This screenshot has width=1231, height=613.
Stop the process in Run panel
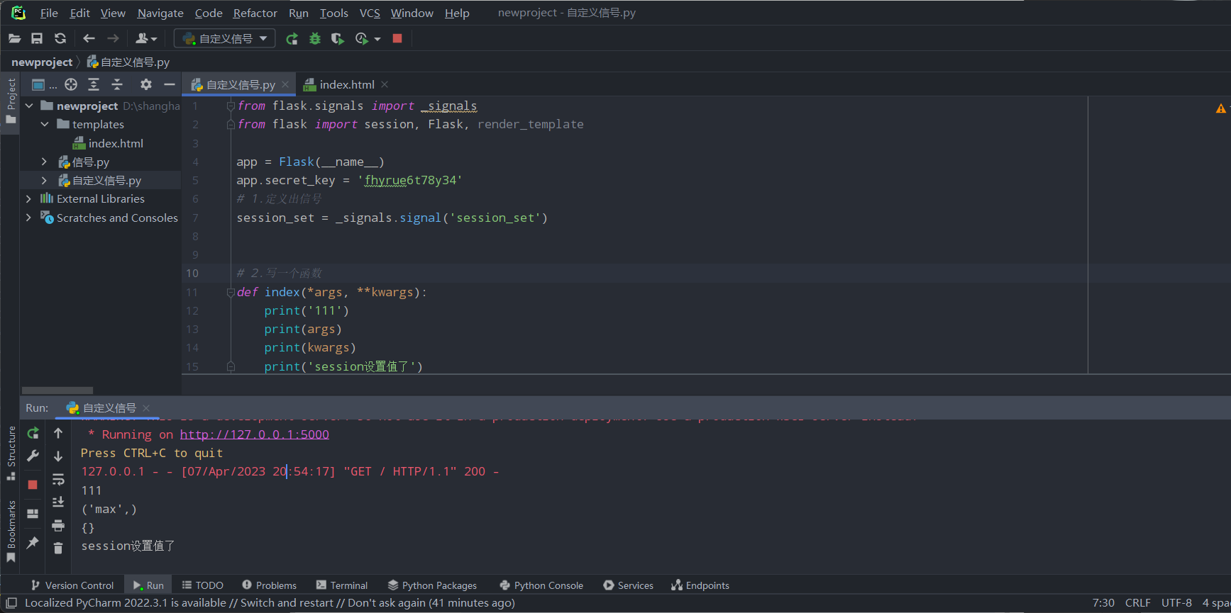coord(33,485)
